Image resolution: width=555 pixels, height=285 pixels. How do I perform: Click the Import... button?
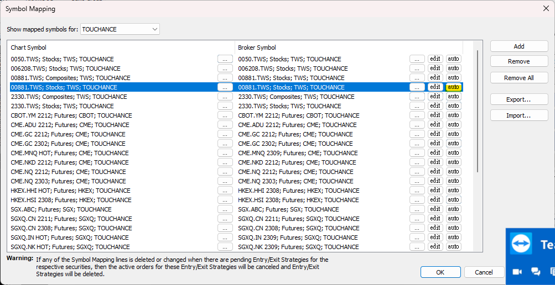coord(519,115)
